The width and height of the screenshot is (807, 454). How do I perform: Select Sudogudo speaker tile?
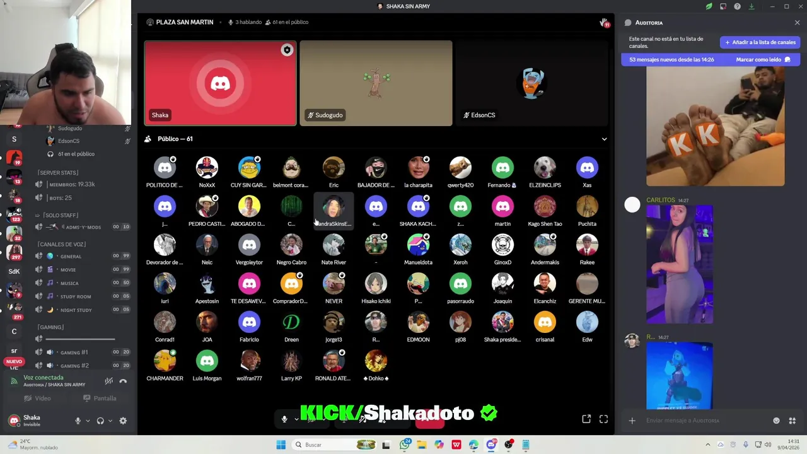click(376, 83)
